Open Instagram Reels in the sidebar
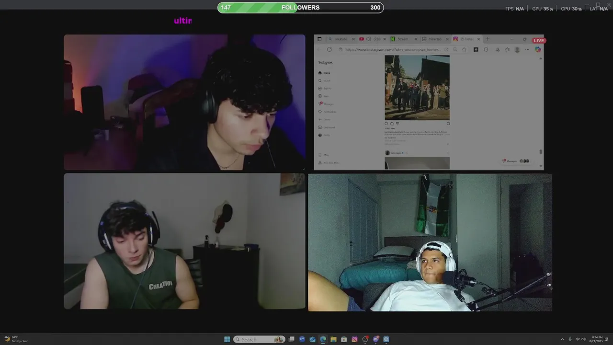Image resolution: width=613 pixels, height=345 pixels. (x=324, y=96)
